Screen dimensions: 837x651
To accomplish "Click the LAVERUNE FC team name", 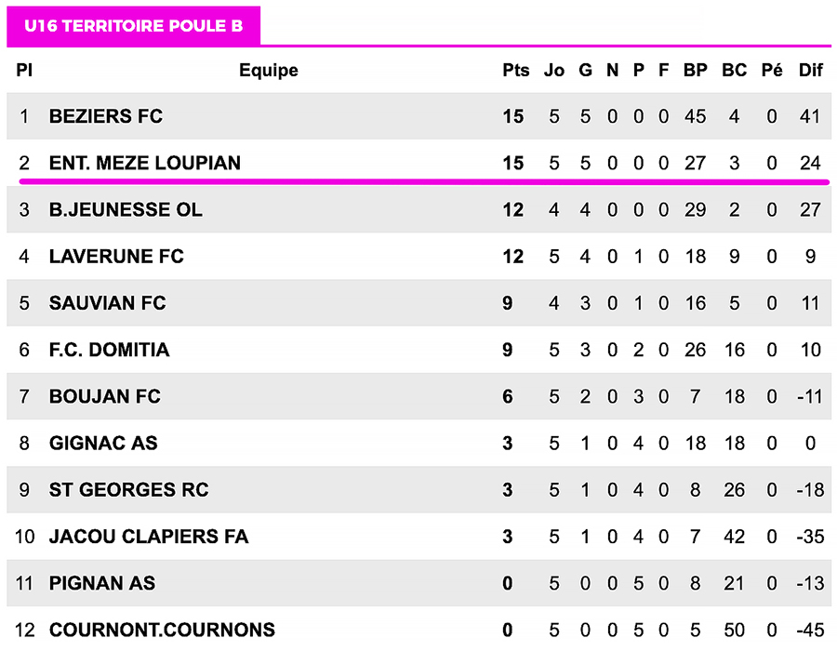I will [117, 257].
